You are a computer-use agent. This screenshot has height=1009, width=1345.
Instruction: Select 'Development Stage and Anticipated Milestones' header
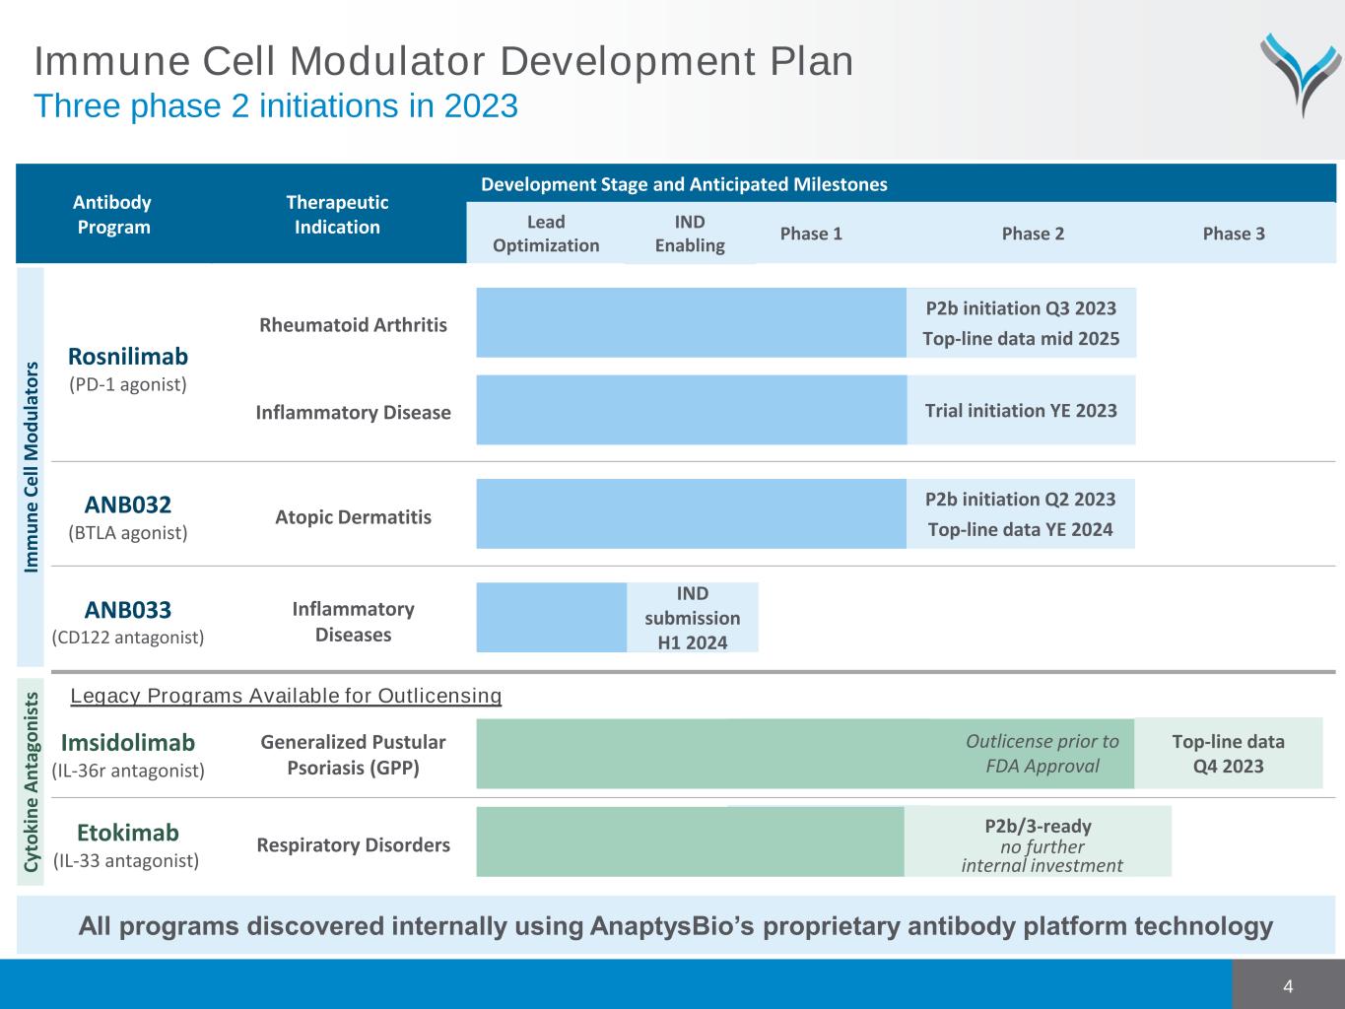[x=684, y=184]
